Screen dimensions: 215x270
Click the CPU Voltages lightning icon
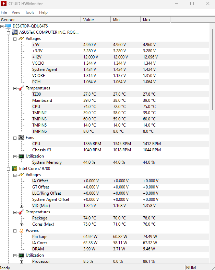(21, 175)
